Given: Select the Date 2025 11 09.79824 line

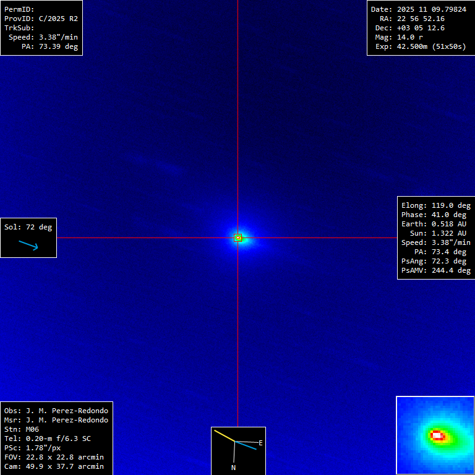Looking at the screenshot, I should (x=418, y=9).
